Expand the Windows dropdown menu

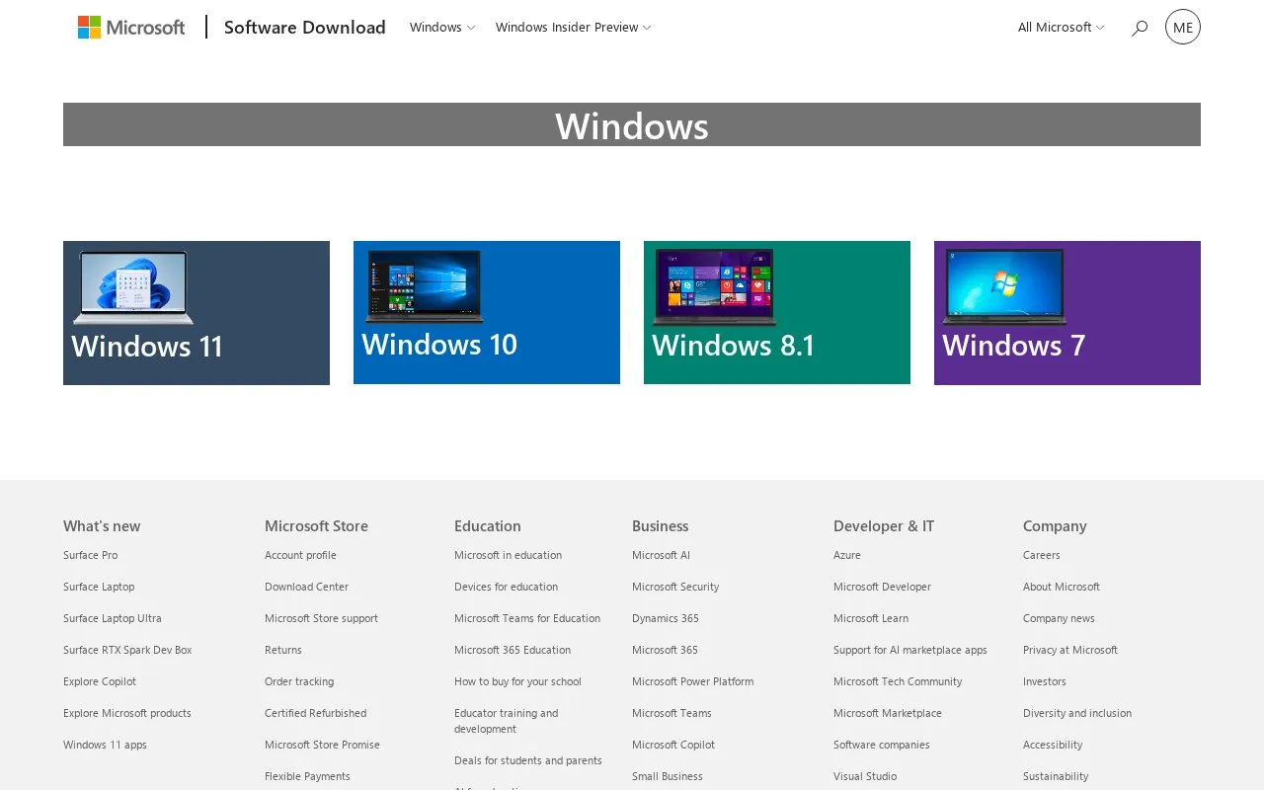tap(442, 28)
